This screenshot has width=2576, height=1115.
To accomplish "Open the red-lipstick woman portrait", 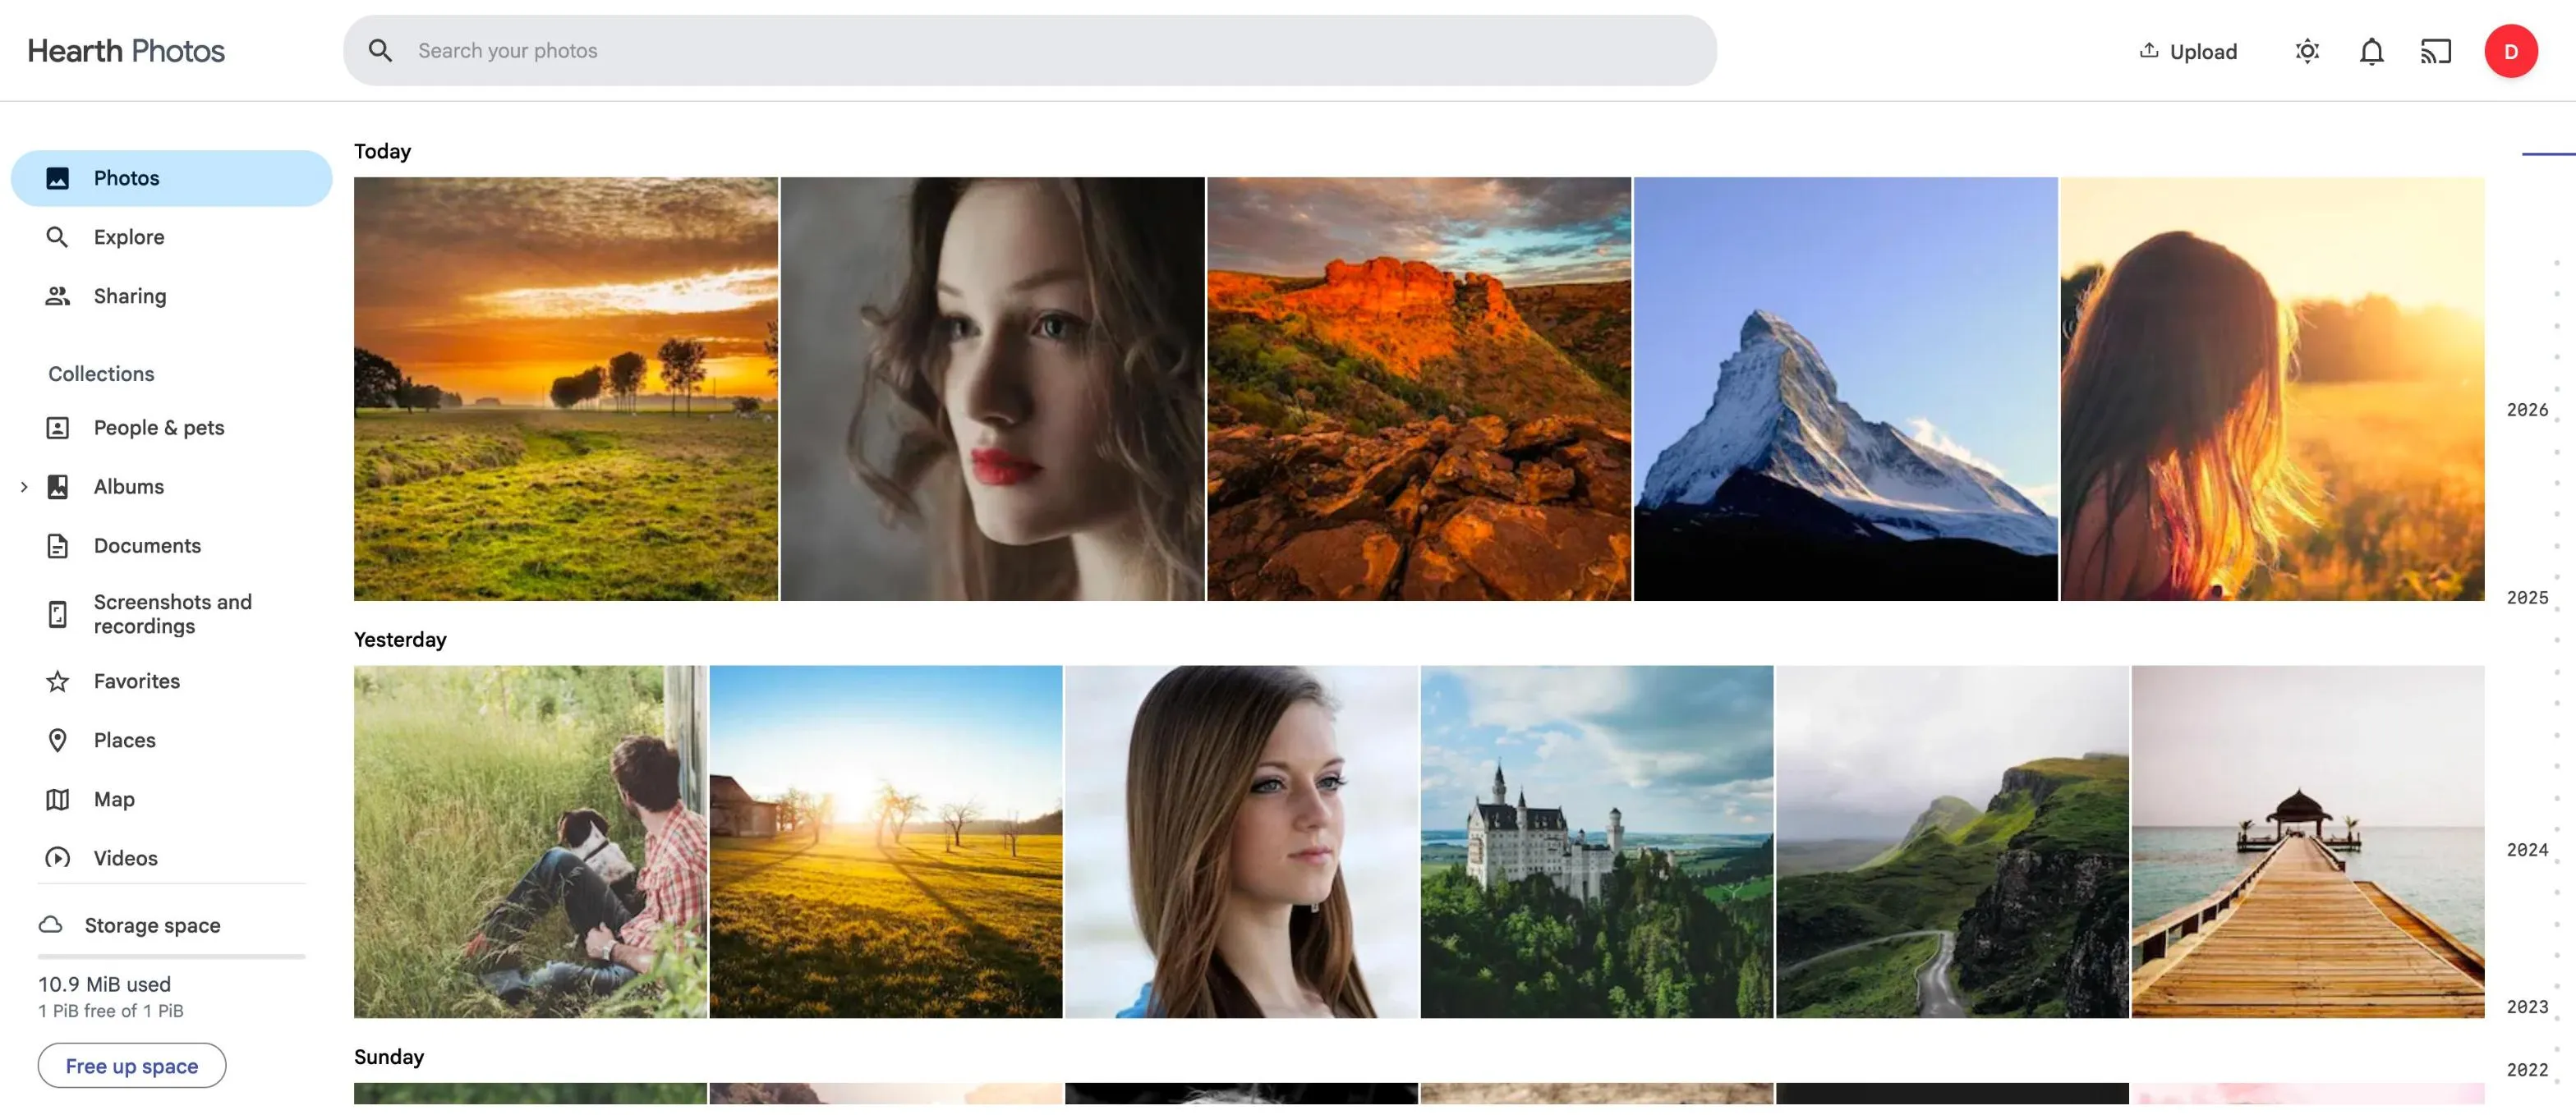I will [x=992, y=390].
